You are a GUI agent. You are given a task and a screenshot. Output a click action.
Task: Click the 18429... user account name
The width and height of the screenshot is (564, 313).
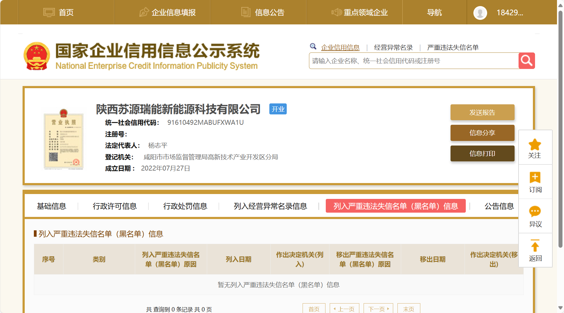tap(510, 13)
